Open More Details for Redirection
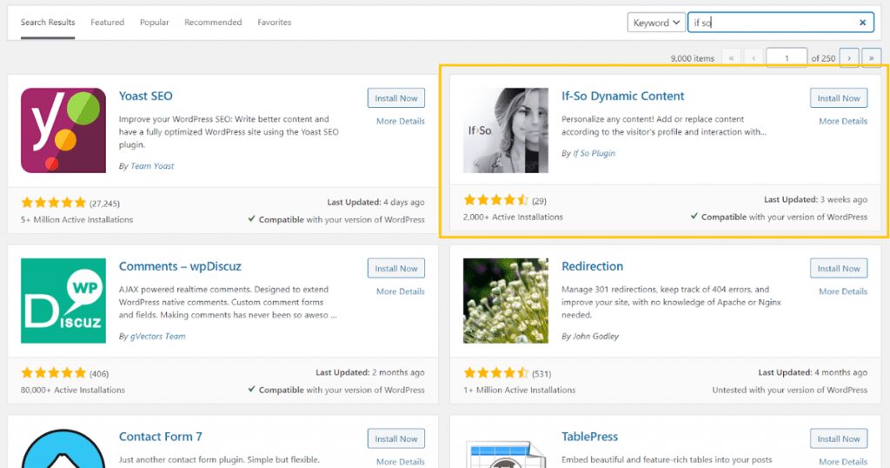This screenshot has width=890, height=468. pos(843,291)
